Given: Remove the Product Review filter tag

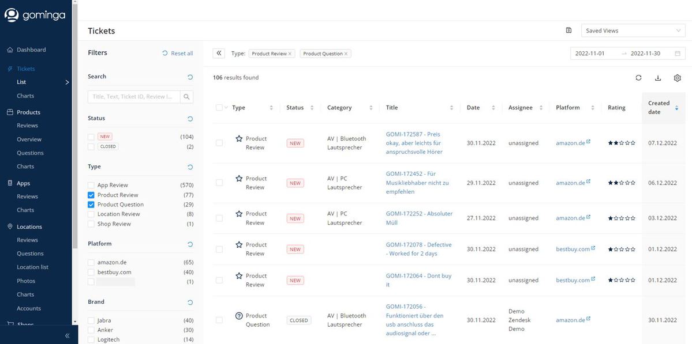Looking at the screenshot, I should 290,54.
